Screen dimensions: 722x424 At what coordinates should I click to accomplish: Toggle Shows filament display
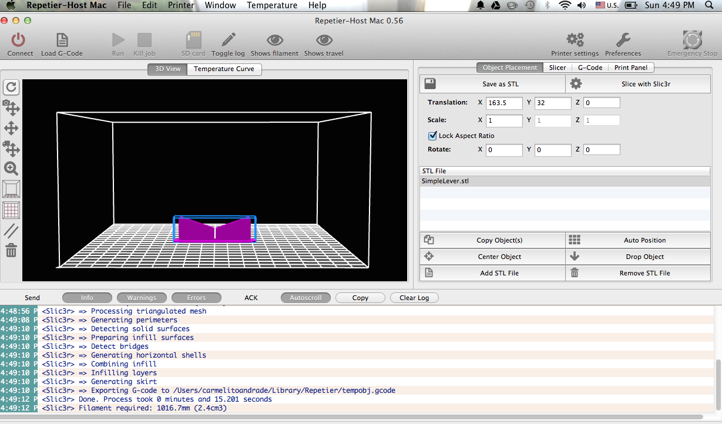(274, 45)
